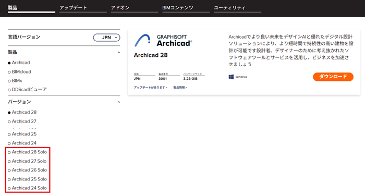Click the Archicad 28 product title
The image size is (365, 194).
pos(151,55)
